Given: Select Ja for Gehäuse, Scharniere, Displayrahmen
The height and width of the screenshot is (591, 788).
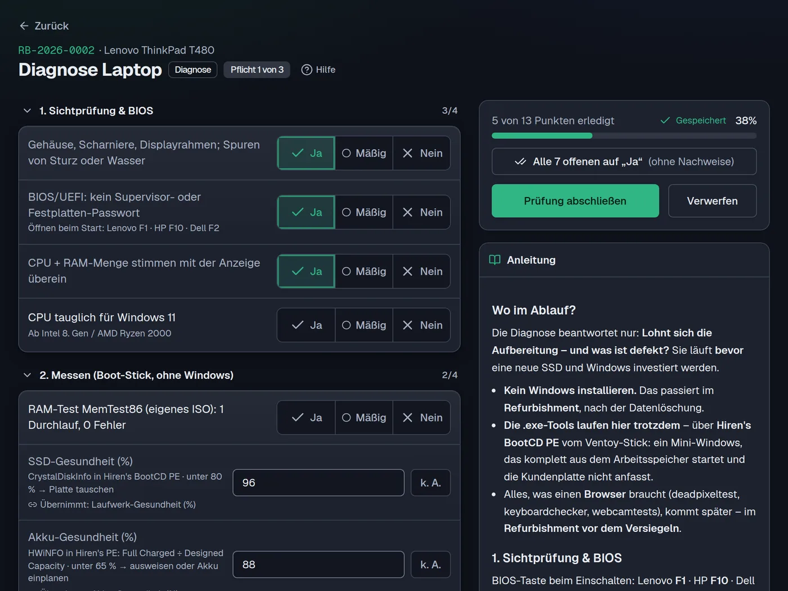Looking at the screenshot, I should coord(306,153).
